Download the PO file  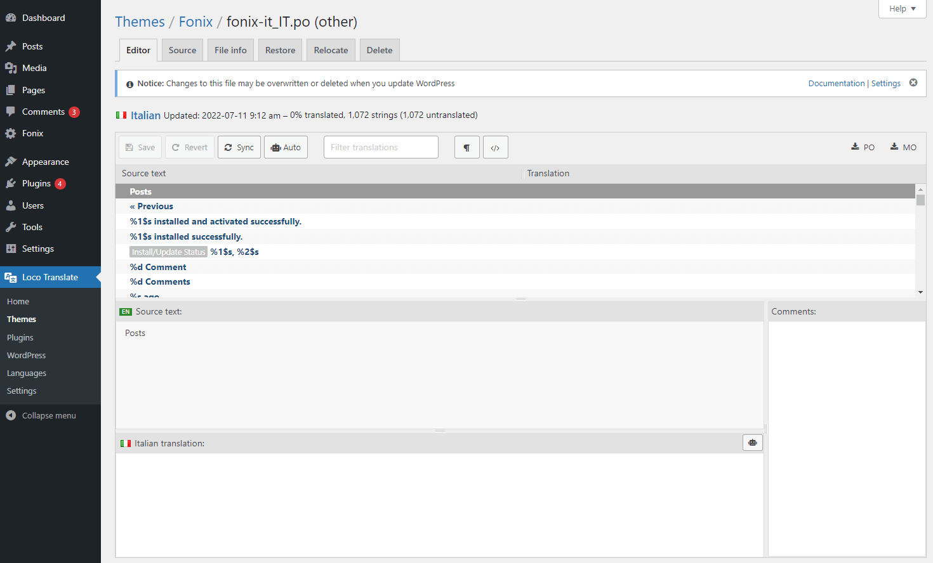click(x=863, y=147)
